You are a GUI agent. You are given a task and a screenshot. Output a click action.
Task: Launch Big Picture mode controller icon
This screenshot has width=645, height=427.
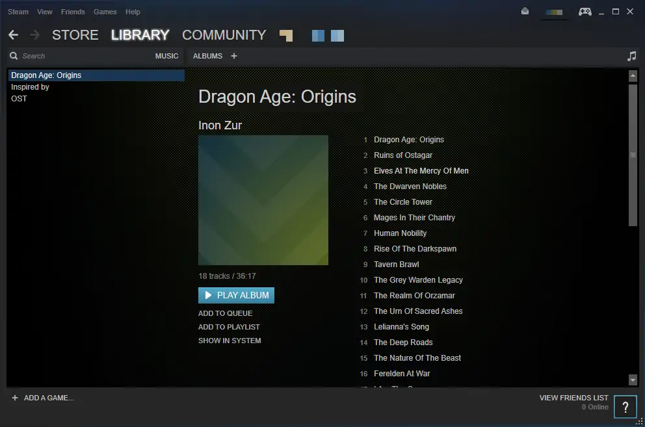click(585, 12)
